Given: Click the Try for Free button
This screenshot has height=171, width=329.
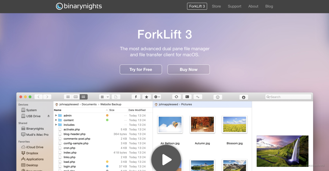Looking at the screenshot, I should (x=141, y=69).
